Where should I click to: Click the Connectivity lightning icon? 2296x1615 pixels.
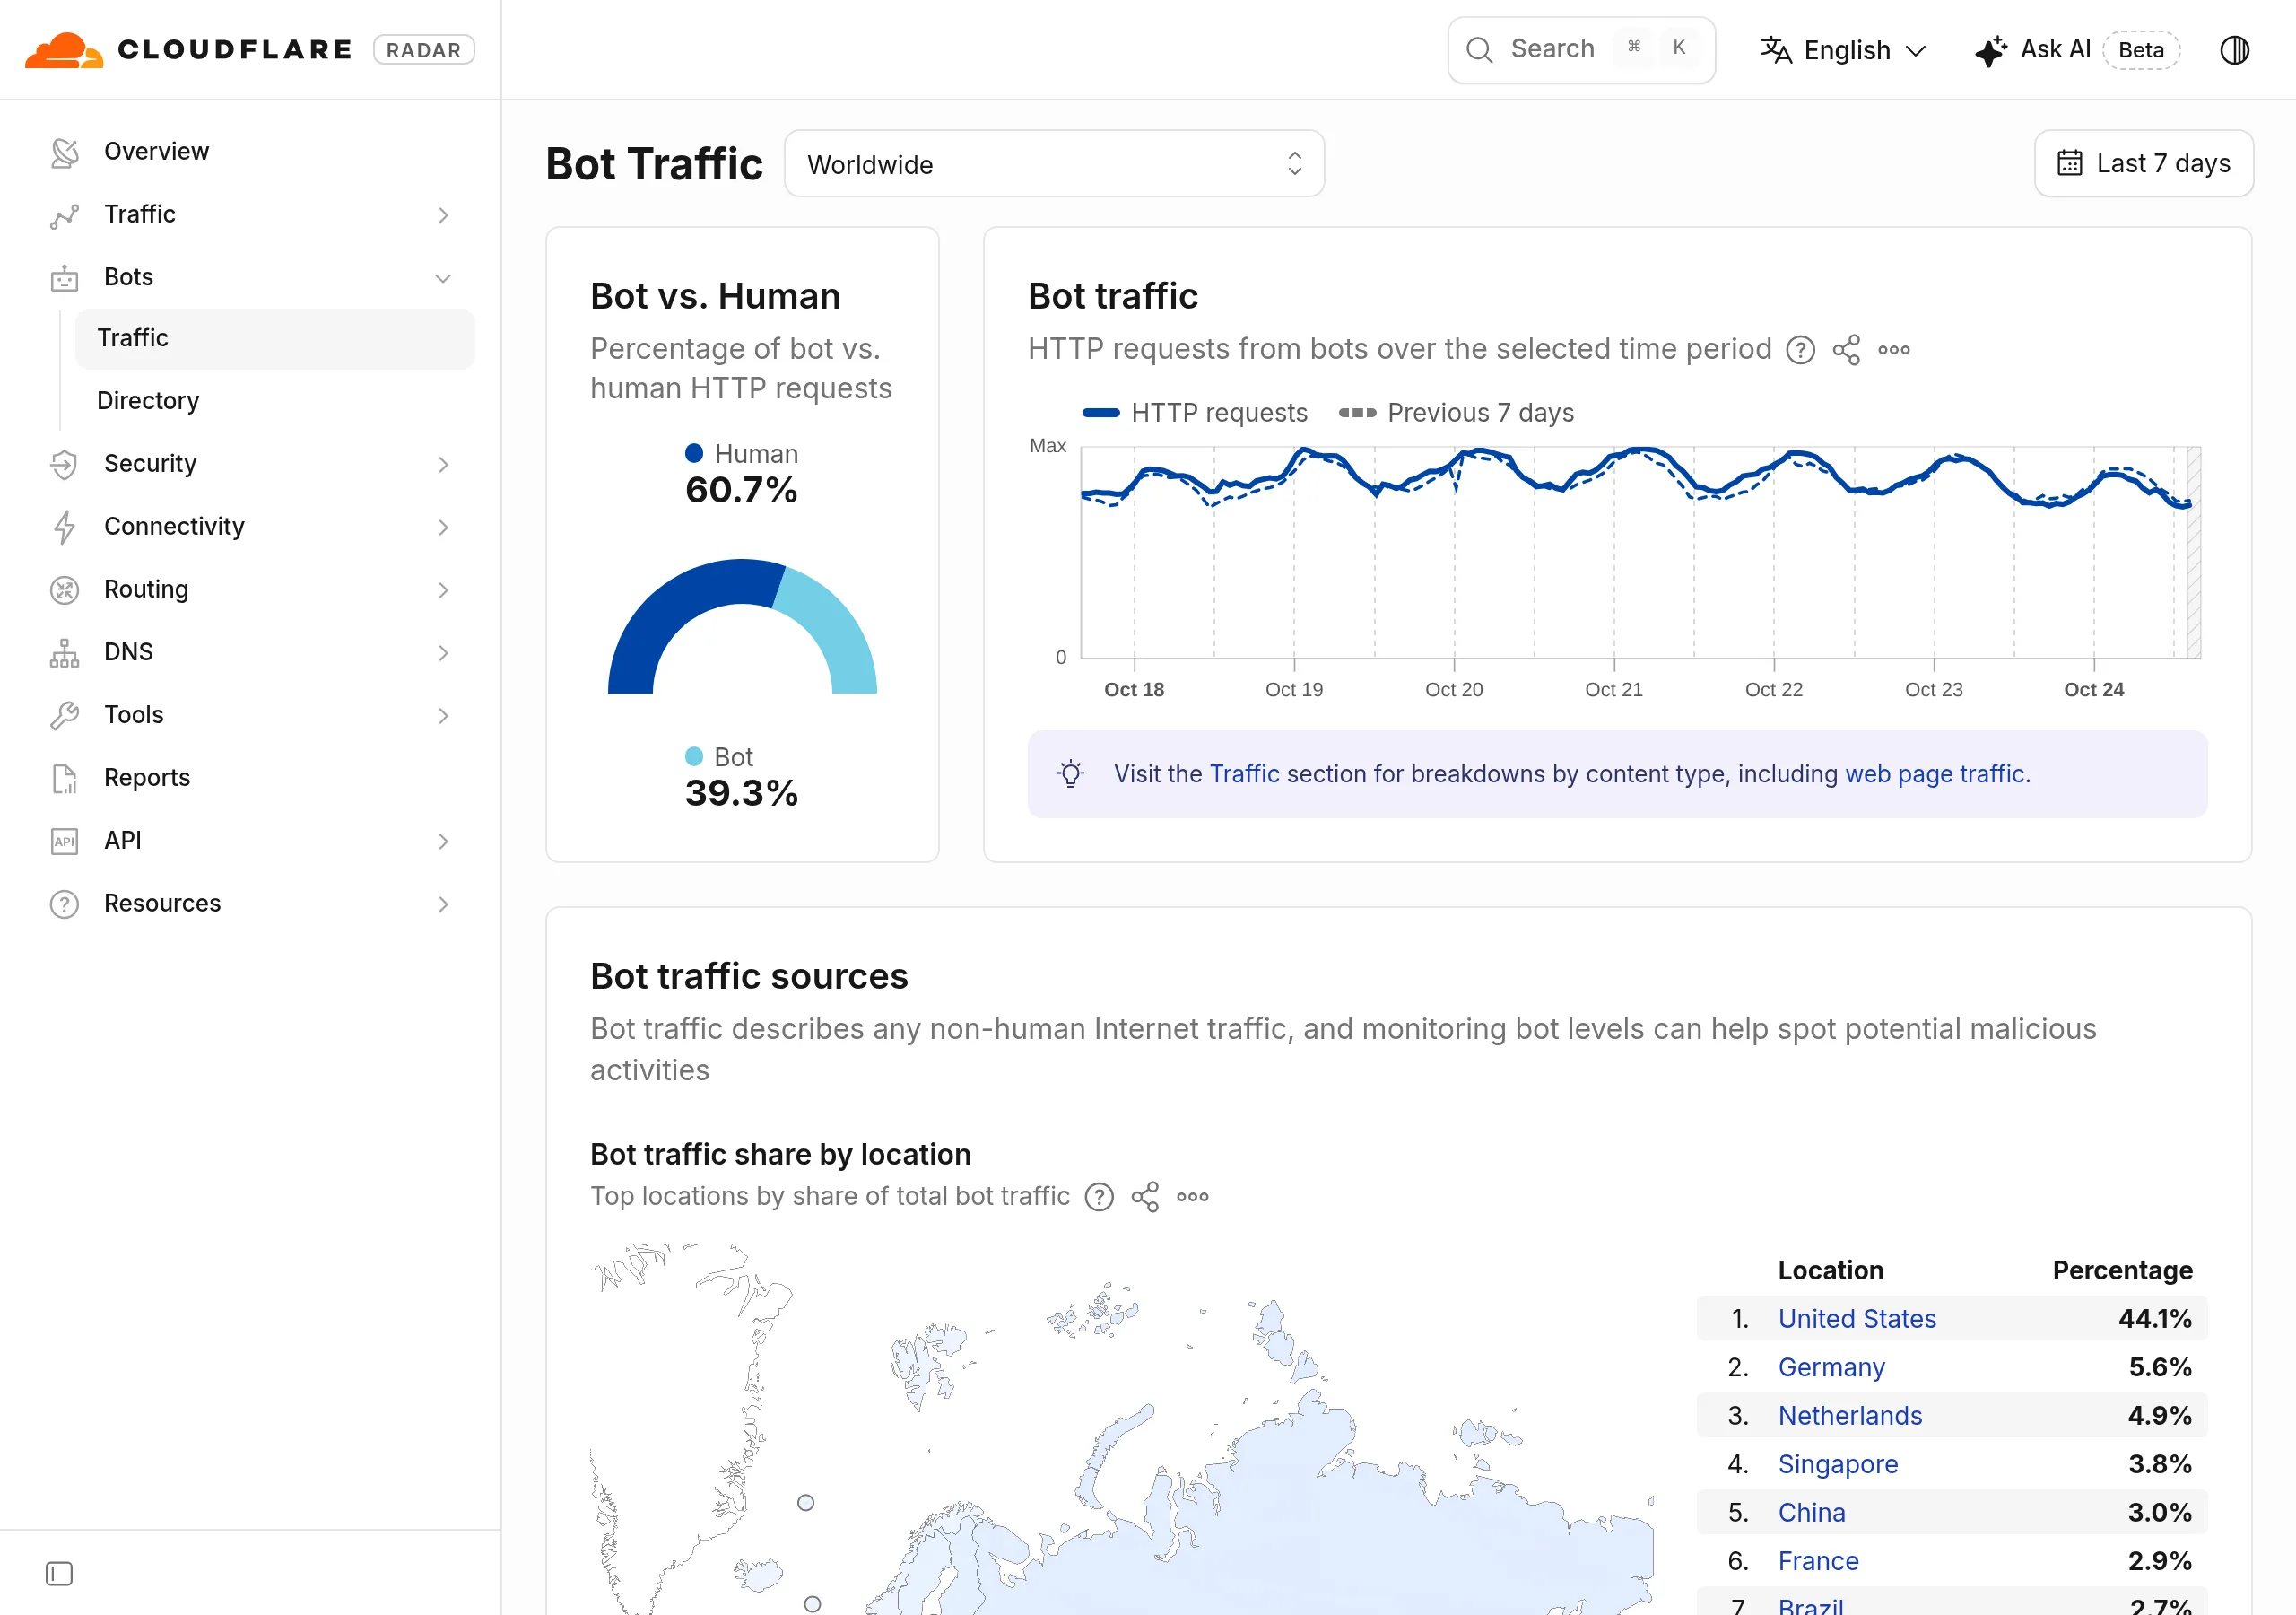[64, 528]
